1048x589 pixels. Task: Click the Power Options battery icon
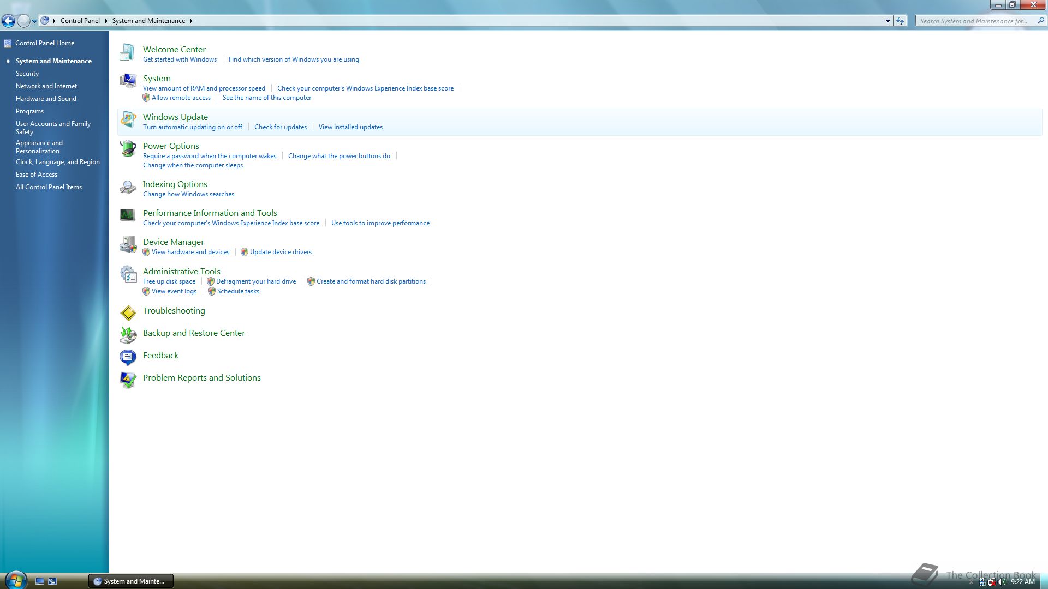[x=128, y=148]
